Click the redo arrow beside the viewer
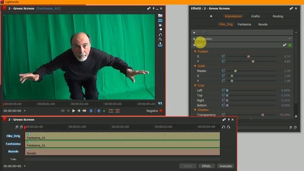This screenshot has height=171, width=304. [160, 39]
